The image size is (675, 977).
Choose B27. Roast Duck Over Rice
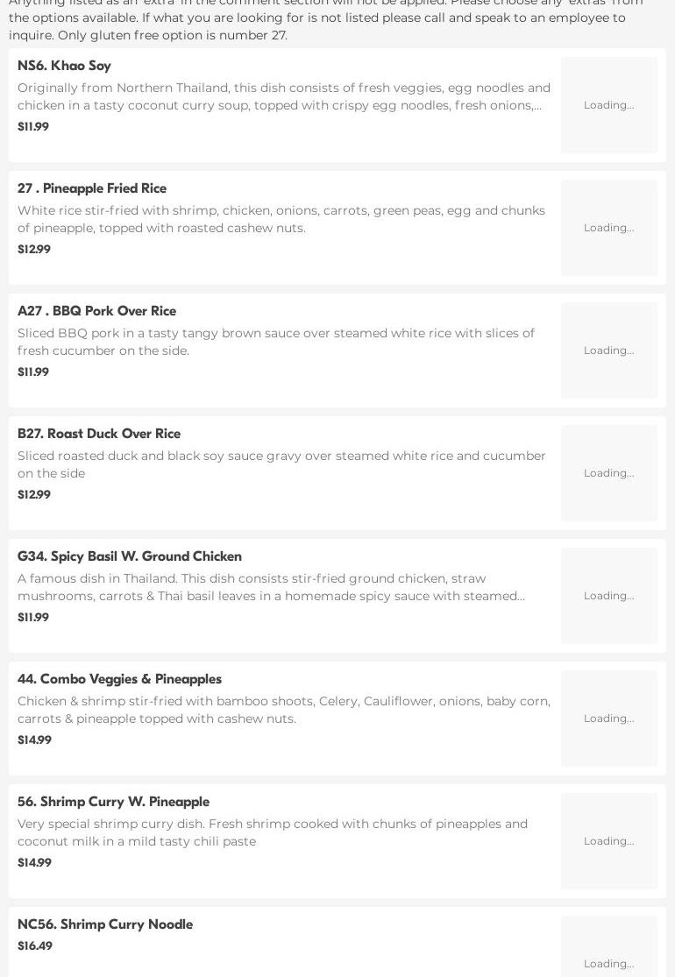coord(99,434)
